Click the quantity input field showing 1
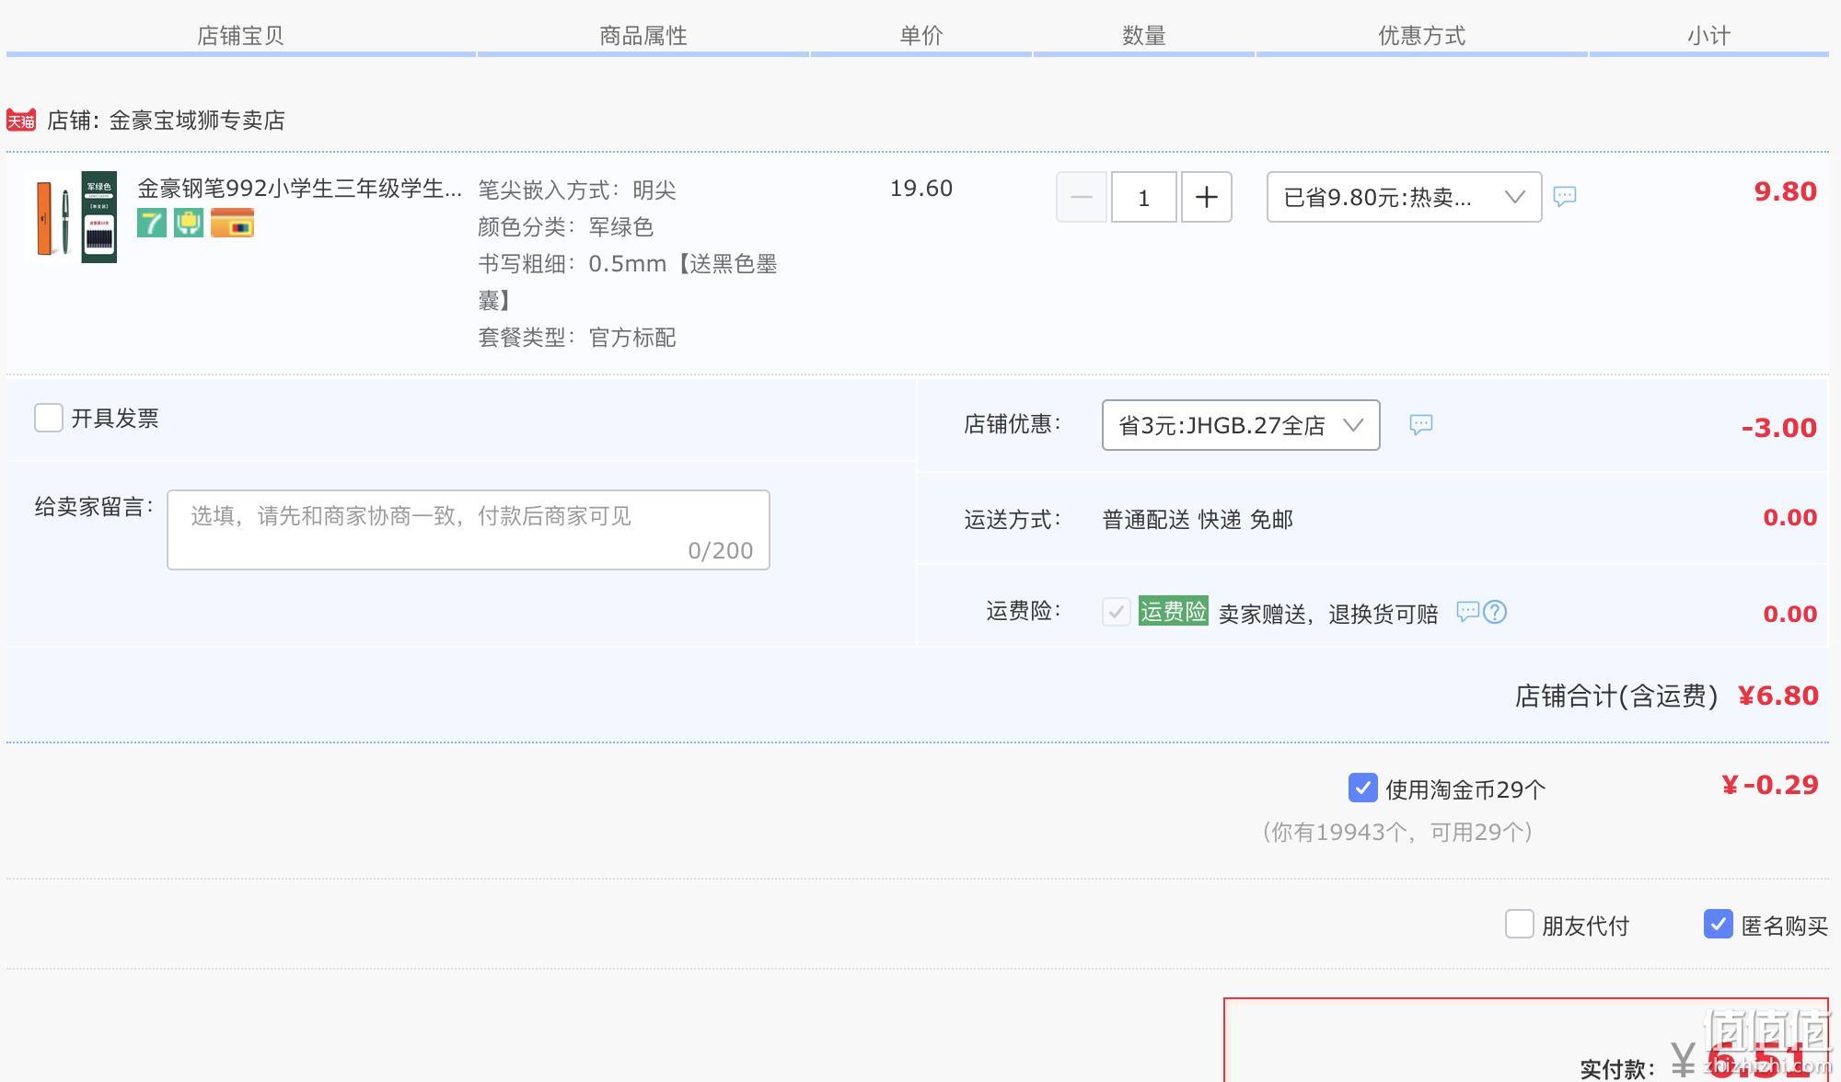Screen dimensions: 1841x1082 coord(1144,197)
